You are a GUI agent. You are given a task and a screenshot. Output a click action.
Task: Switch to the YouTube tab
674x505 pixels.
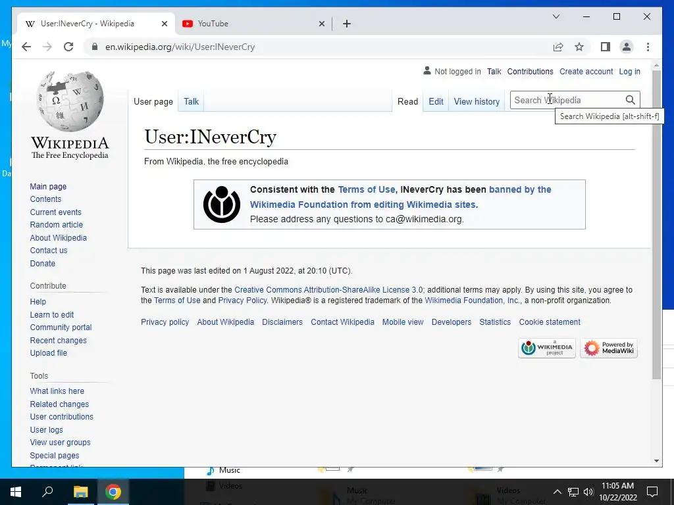[253, 24]
